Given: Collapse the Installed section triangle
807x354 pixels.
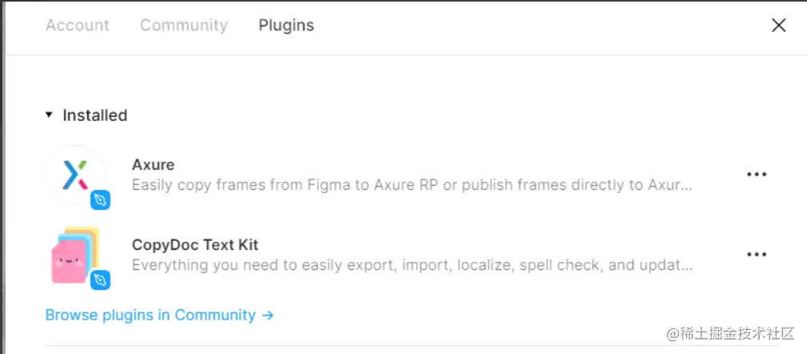Looking at the screenshot, I should coord(50,115).
